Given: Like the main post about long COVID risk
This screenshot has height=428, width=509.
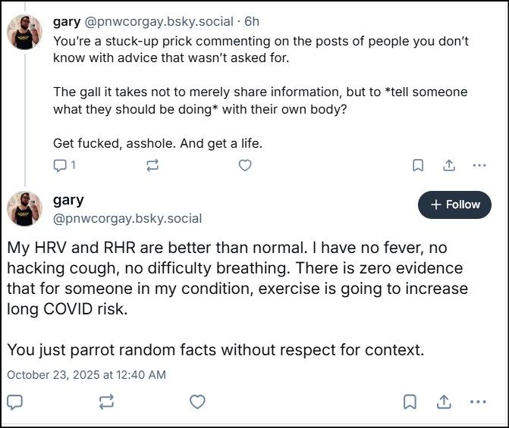Looking at the screenshot, I should 197,401.
